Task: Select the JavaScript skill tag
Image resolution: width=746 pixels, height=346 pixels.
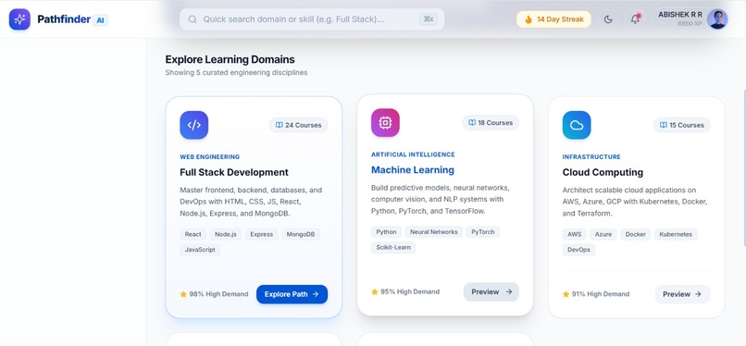Action: (x=200, y=250)
